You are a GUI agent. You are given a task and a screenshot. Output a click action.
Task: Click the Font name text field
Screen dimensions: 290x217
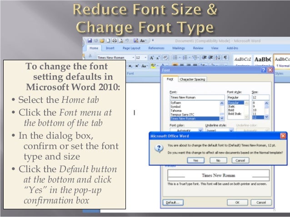point(197,97)
